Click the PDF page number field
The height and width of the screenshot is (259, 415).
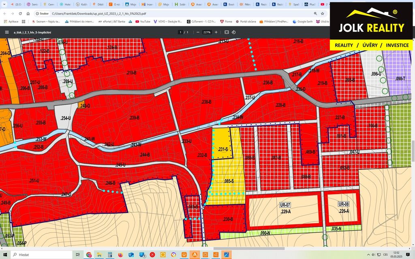coord(181,32)
